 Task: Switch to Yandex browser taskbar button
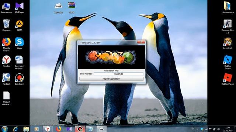tap(48, 129)
